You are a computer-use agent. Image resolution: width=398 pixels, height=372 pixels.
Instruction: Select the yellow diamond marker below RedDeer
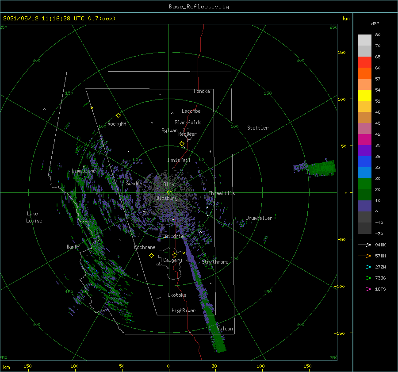(x=182, y=144)
